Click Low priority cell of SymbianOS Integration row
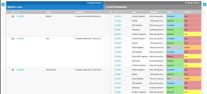The height and width of the screenshot is (94, 207). [x=192, y=56]
